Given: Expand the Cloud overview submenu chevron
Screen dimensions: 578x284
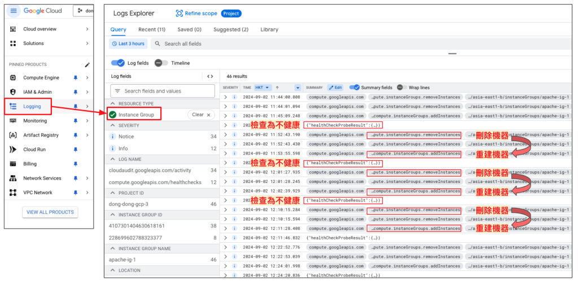Looking at the screenshot, I should (87, 29).
